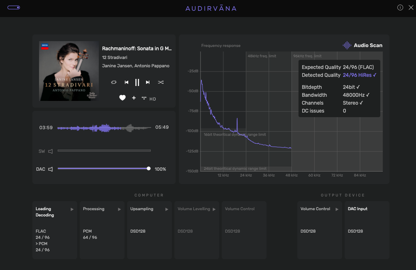Mute the DAC volume speaker icon
This screenshot has height=270, width=416.
pyautogui.click(x=50, y=169)
